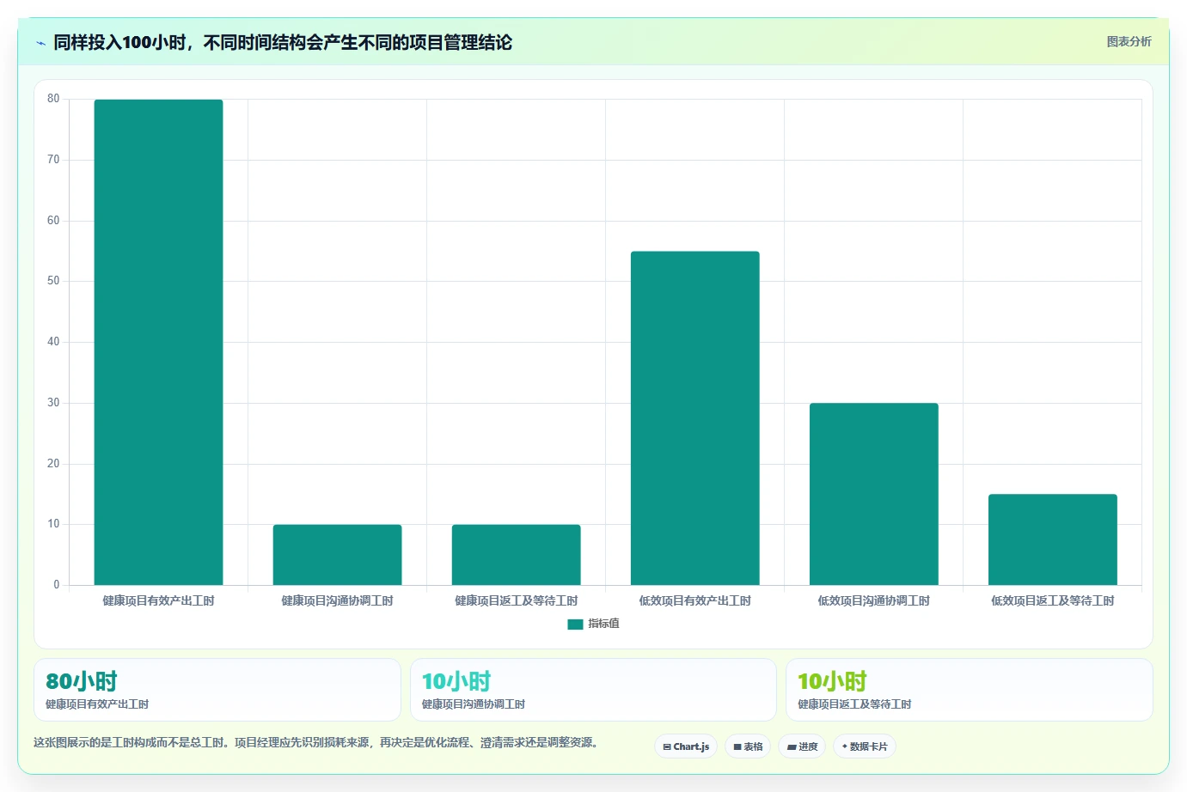Click y-axis value 60
The height and width of the screenshot is (792, 1187).
click(x=53, y=221)
